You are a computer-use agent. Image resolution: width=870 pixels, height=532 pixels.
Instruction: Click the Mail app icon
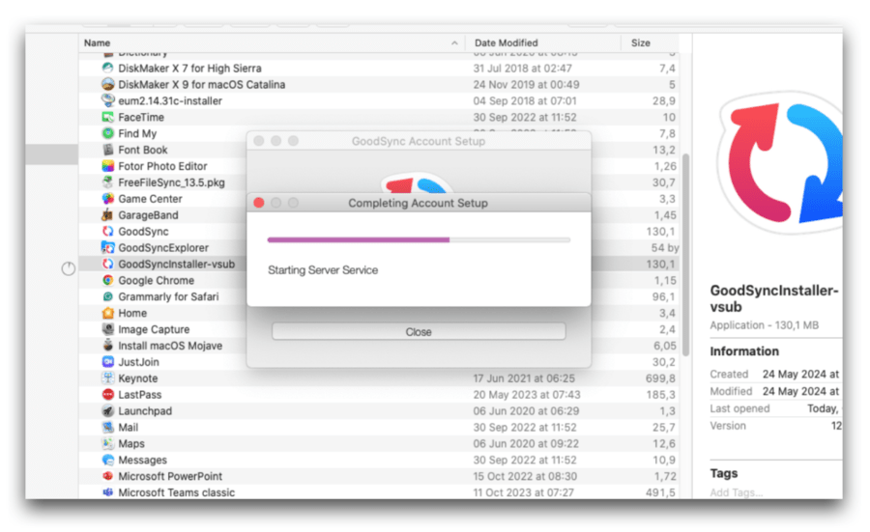107,428
